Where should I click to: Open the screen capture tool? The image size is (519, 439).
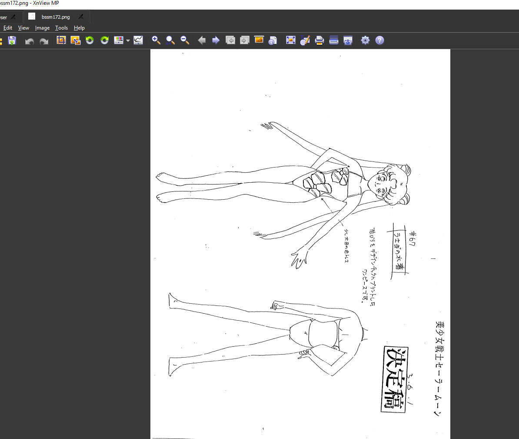[348, 40]
